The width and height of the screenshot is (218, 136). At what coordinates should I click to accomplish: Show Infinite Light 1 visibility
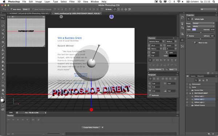coord(187,96)
